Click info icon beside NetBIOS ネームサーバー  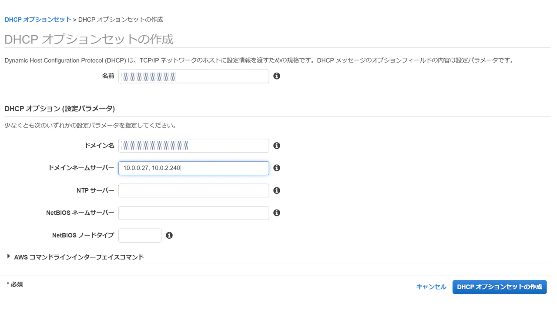(277, 213)
